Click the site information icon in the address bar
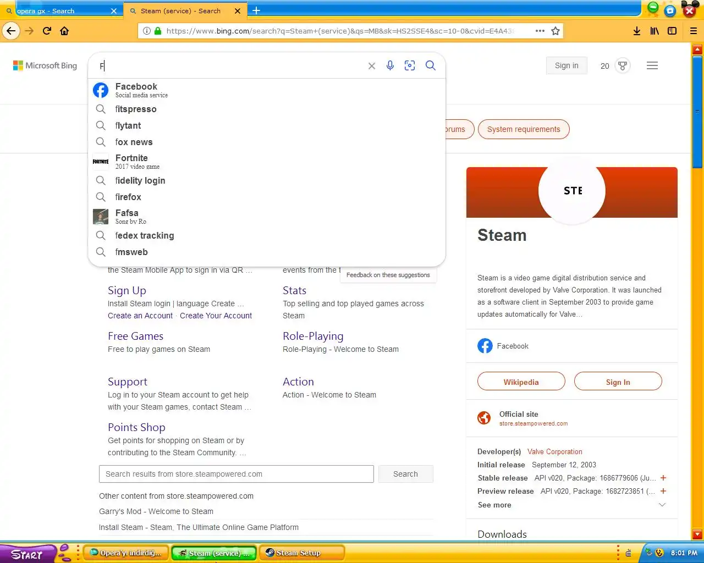Screen dimensions: 704x563 tap(147, 31)
